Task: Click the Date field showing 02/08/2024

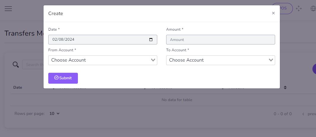Action: tap(102, 40)
